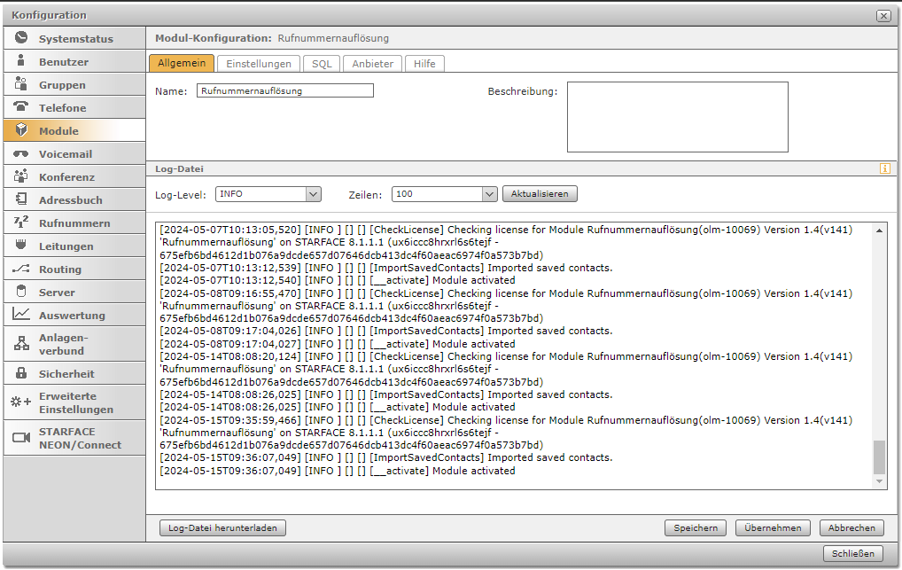902x570 pixels.
Task: Click Log-Datei herunterladen button
Action: [x=222, y=528]
